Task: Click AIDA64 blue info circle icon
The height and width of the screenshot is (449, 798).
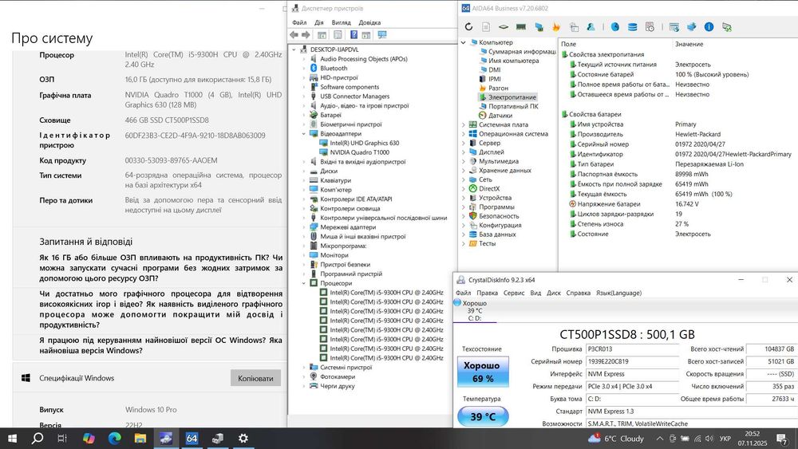Action: (709, 27)
